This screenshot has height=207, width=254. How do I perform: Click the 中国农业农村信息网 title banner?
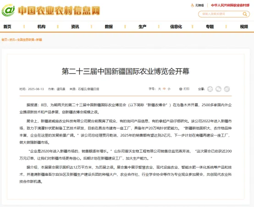click(x=59, y=11)
